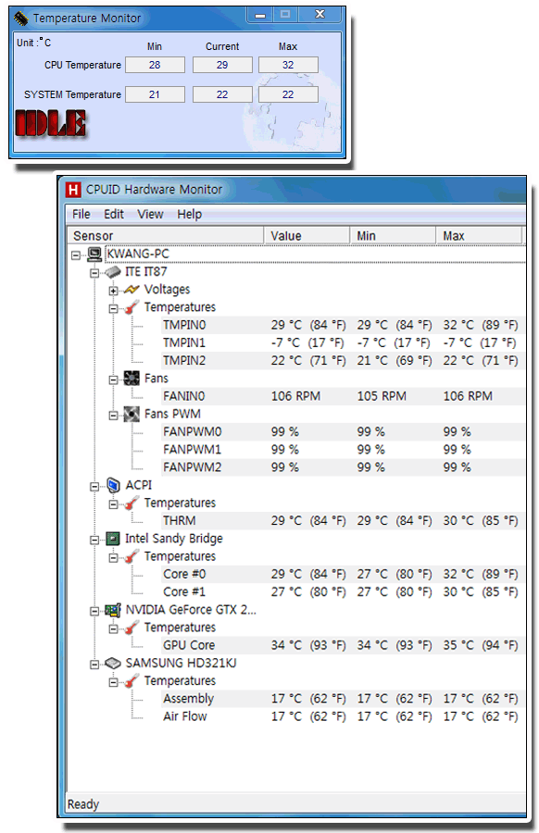Image resolution: width=539 pixels, height=833 pixels.
Task: Click the Voltages lightning icon
Action: [x=132, y=290]
